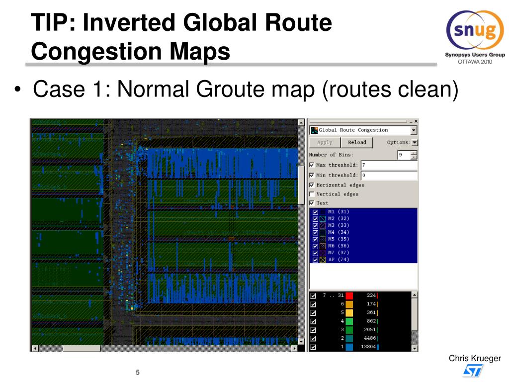Click the Apply button
Screen dimensions: 509x382
pyautogui.click(x=325, y=143)
